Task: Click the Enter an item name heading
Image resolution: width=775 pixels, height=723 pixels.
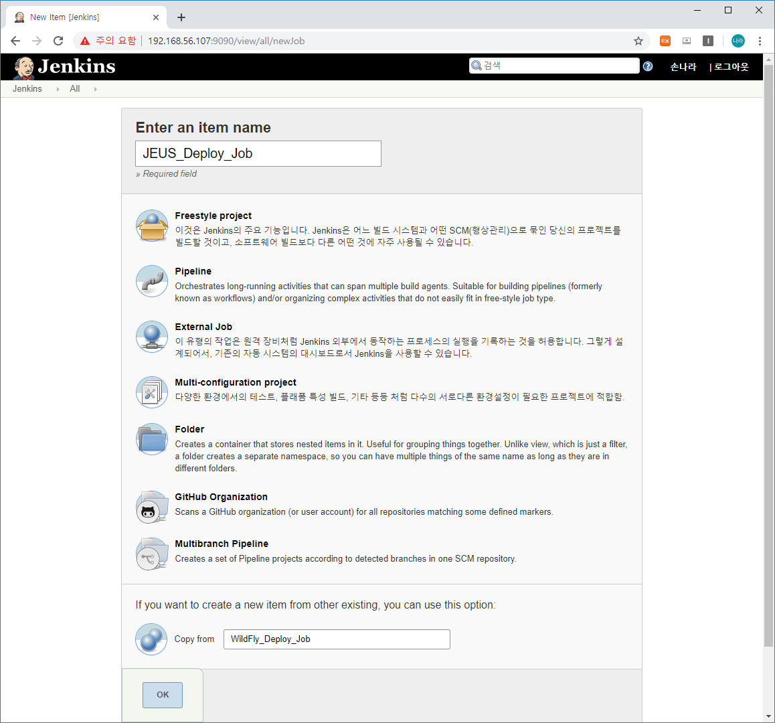Action: (x=203, y=128)
